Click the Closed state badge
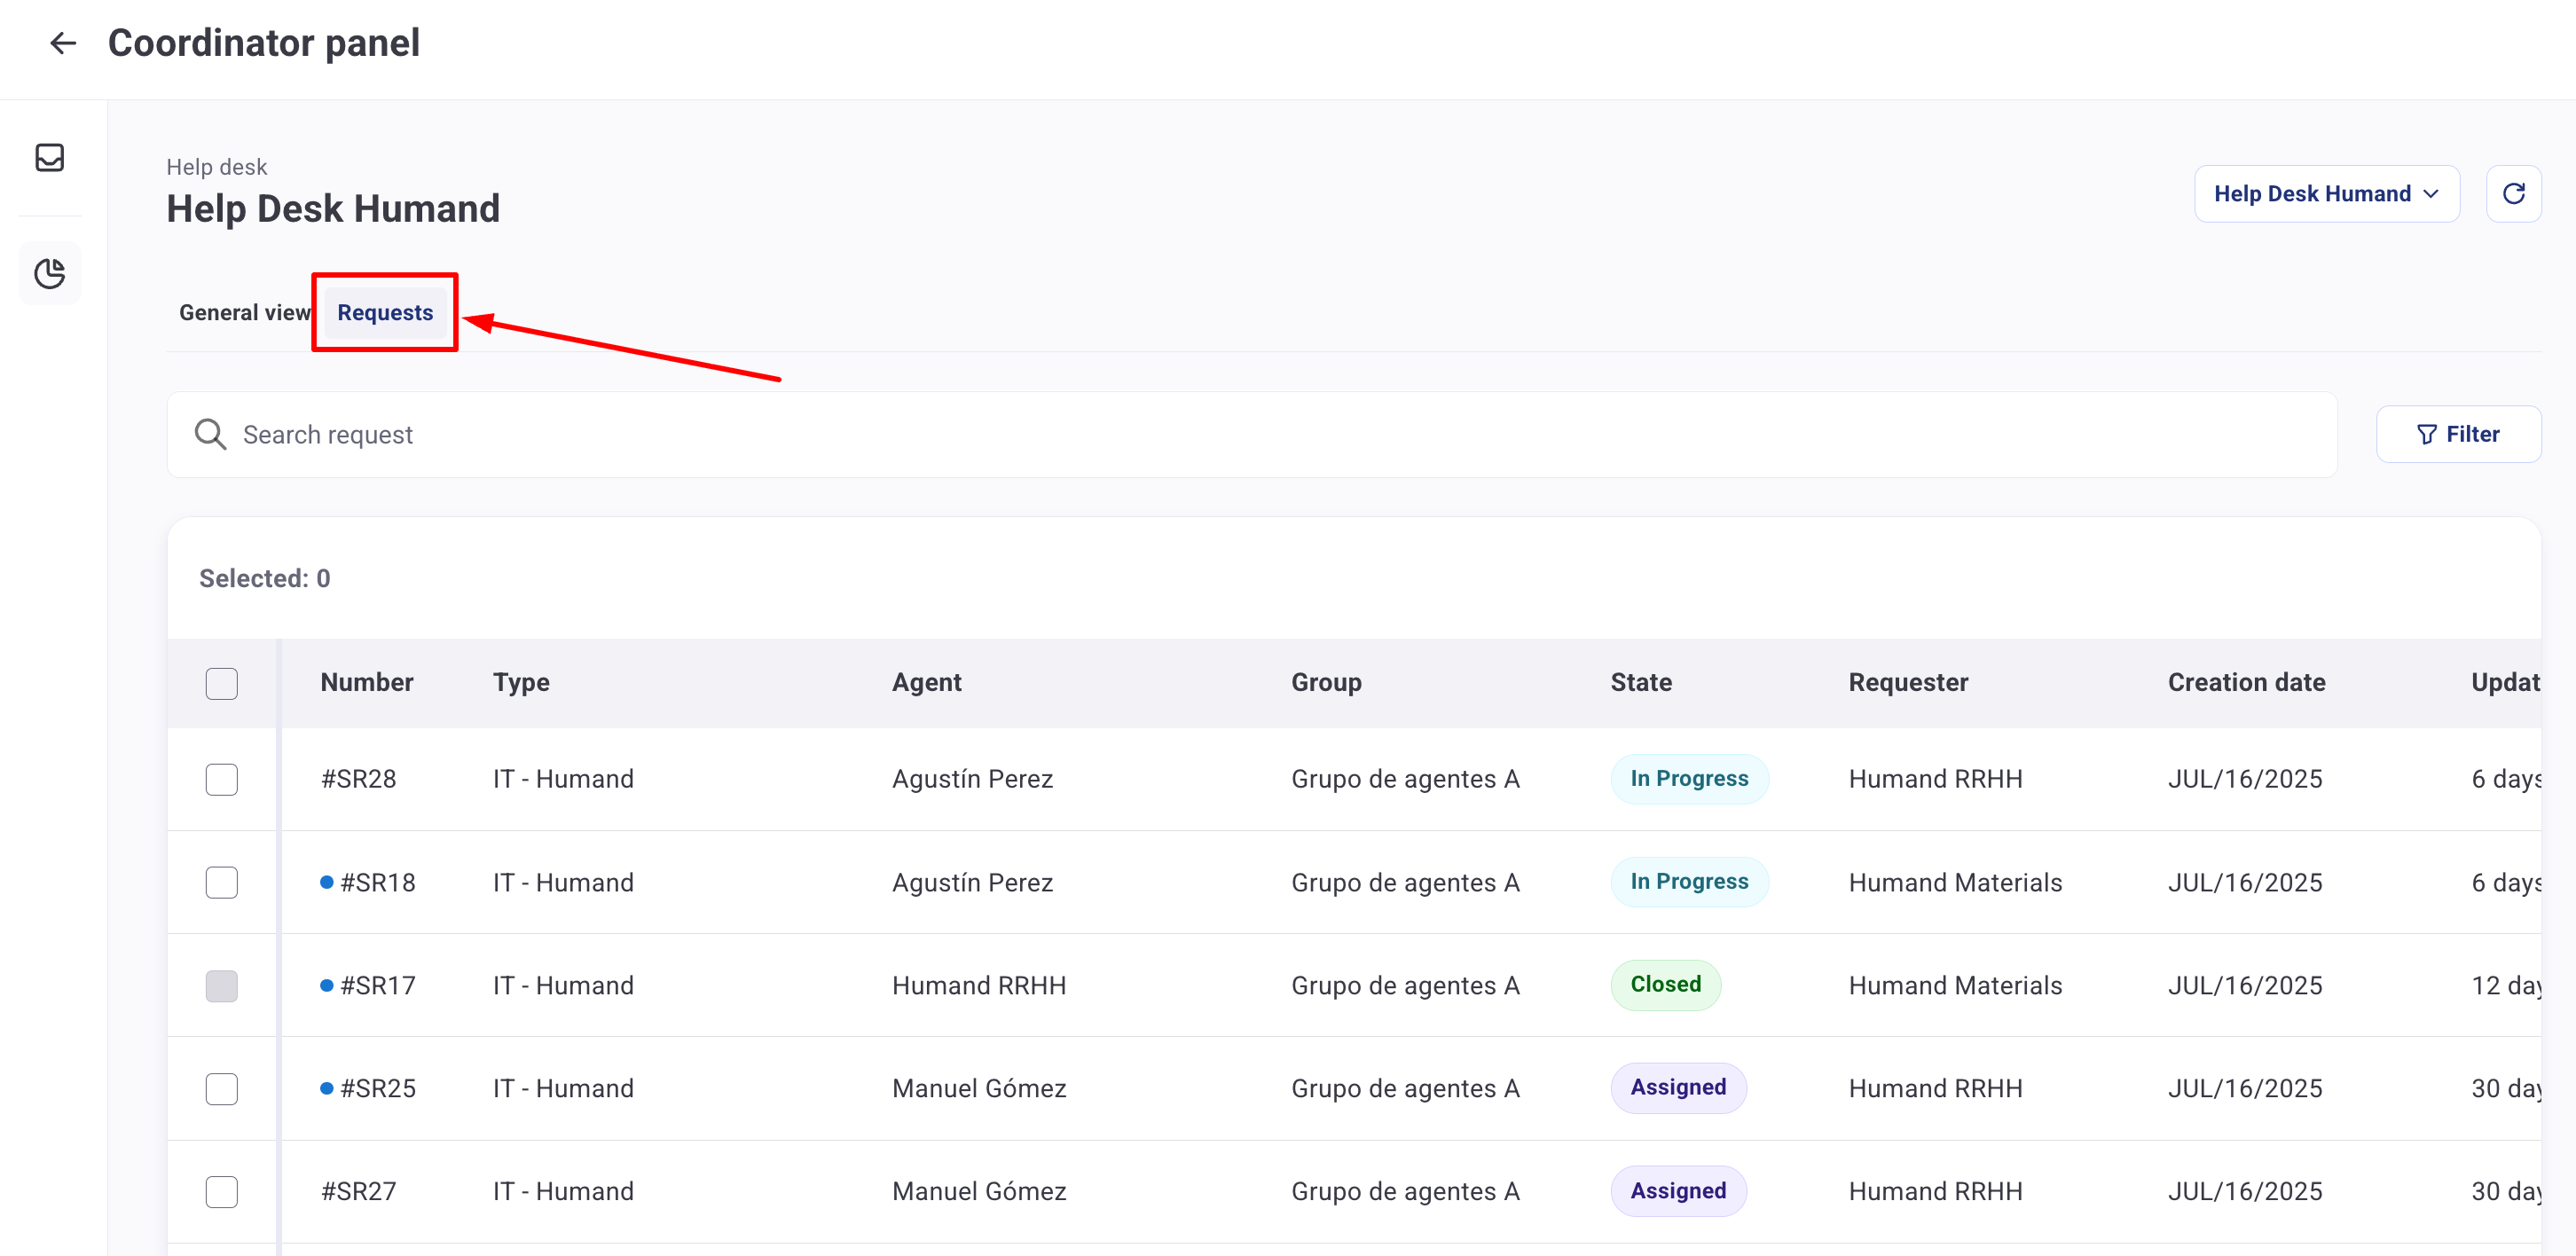This screenshot has width=2576, height=1256. [x=1665, y=984]
